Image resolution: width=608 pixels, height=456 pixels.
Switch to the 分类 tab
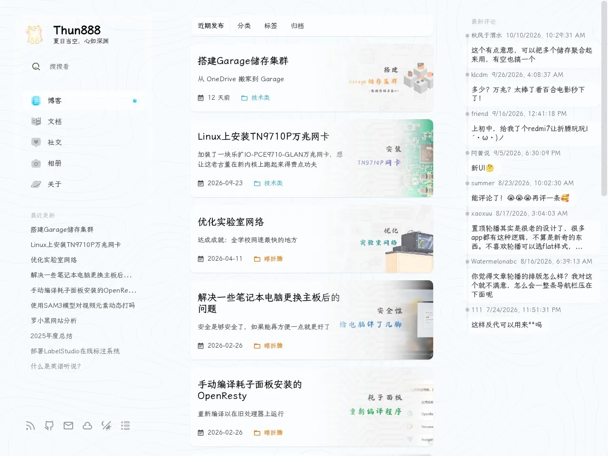[244, 26]
